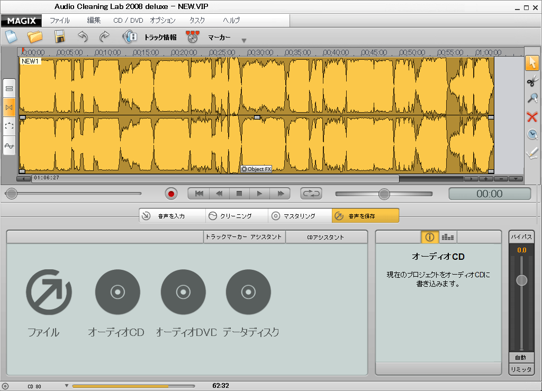Screen dimensions: 542x391
Task: Start recording with the red record button
Action: point(171,194)
